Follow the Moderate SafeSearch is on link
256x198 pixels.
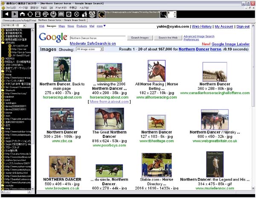tap(93, 43)
